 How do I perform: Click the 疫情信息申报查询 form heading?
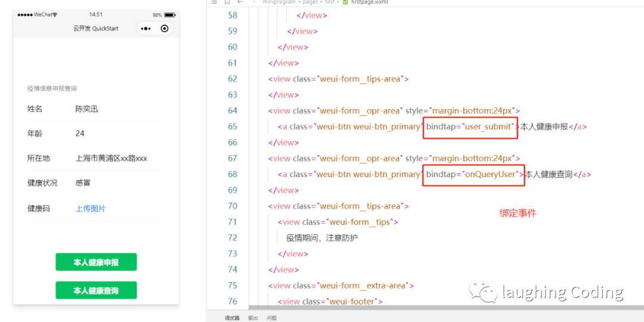[52, 88]
